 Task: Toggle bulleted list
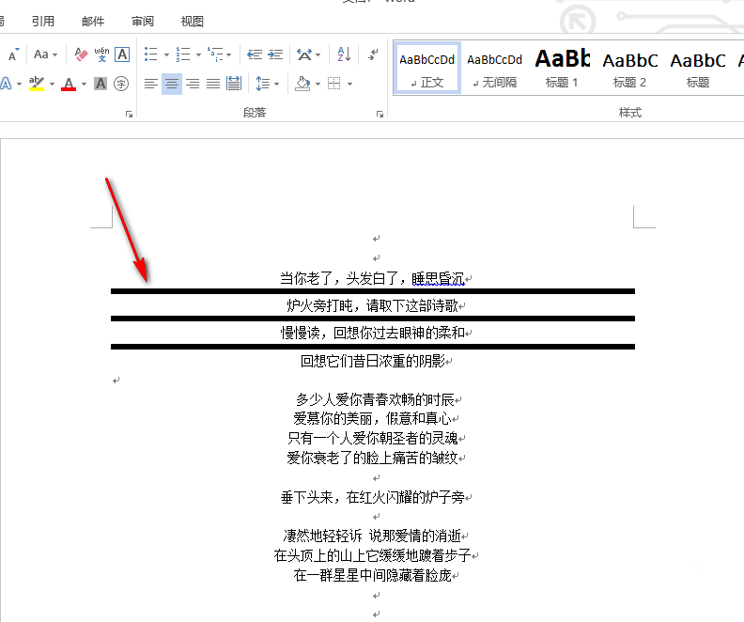(x=151, y=54)
